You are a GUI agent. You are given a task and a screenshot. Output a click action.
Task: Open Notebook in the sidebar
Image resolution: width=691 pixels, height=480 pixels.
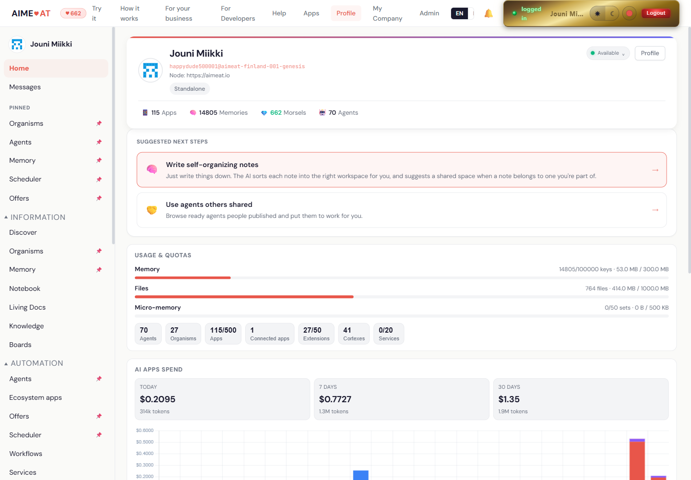56,288
